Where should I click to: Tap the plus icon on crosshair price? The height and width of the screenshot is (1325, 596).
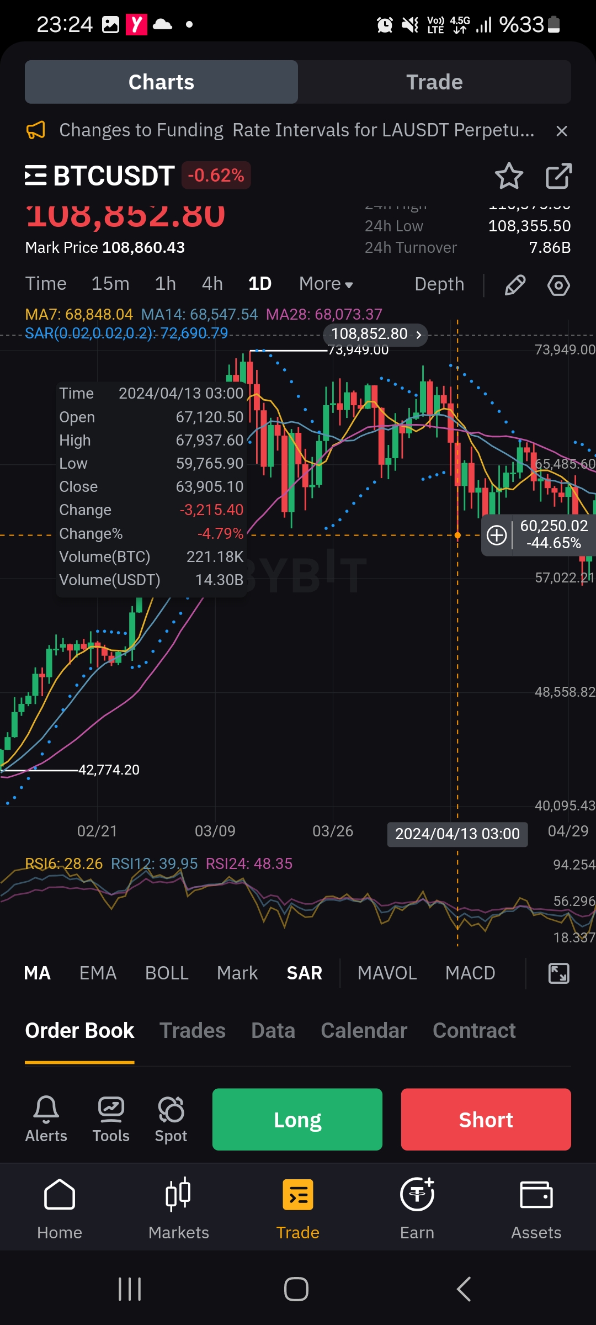click(497, 535)
